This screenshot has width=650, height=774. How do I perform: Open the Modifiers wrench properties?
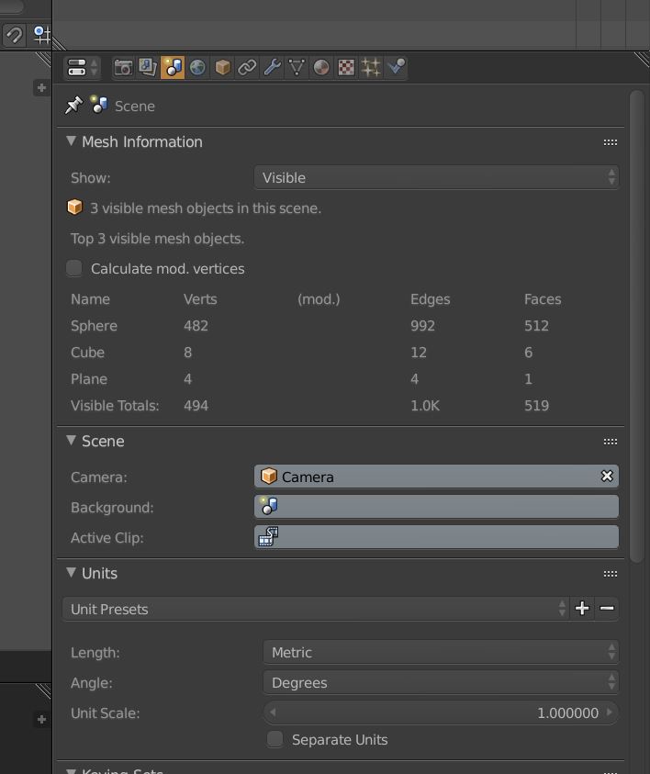pos(271,67)
